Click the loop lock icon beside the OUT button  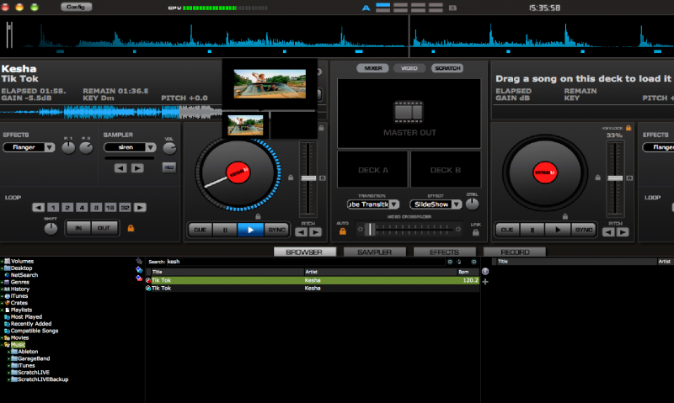[x=131, y=228]
